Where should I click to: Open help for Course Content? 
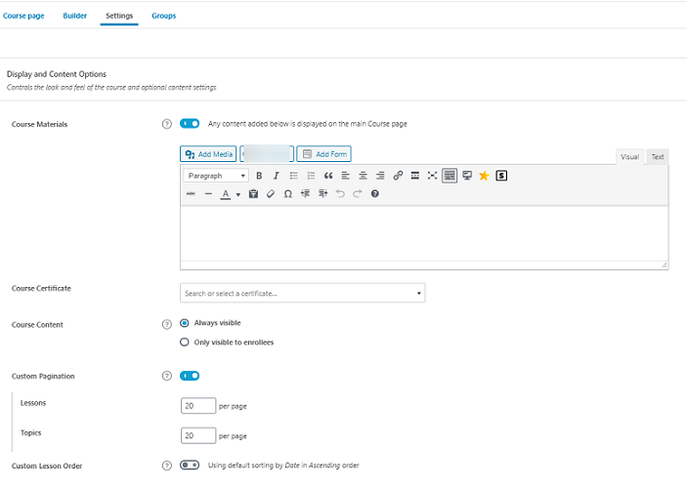[x=167, y=324]
